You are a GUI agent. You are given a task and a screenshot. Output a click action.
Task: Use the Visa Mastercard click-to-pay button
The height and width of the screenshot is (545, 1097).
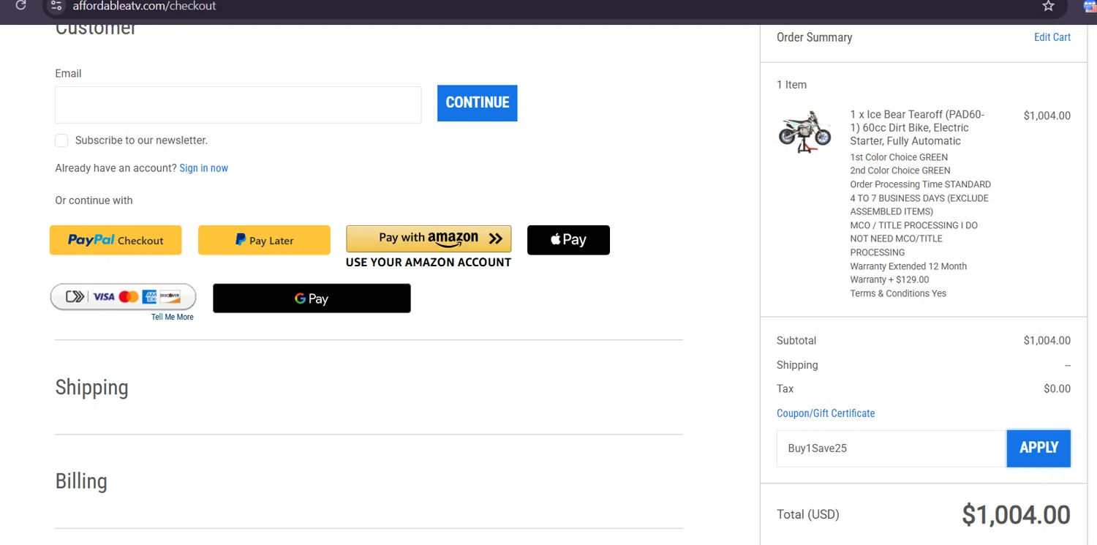124,297
